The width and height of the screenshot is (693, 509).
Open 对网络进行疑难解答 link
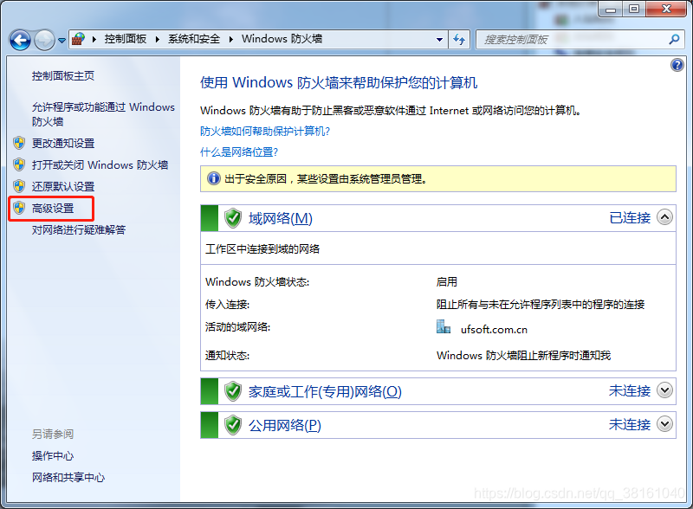[79, 229]
